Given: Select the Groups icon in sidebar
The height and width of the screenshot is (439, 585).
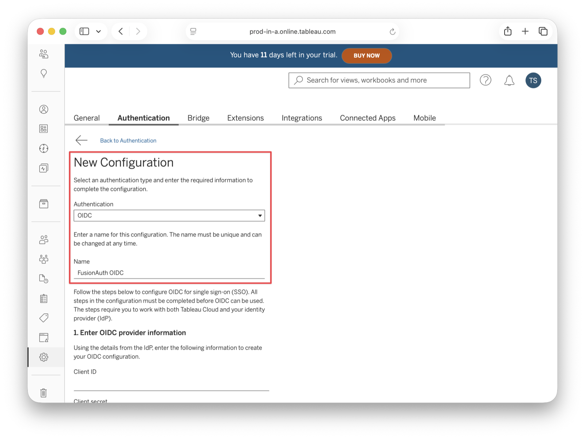Looking at the screenshot, I should 44,259.
